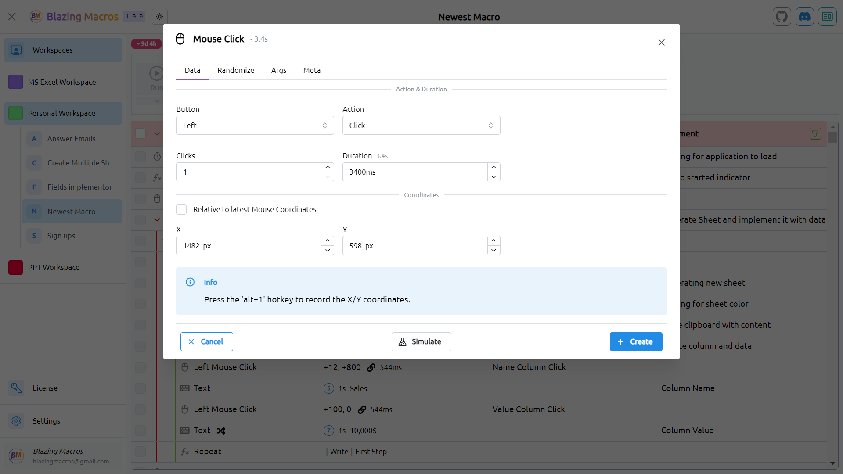Click the theme toggle sun icon
Image resolution: width=843 pixels, height=474 pixels.
(159, 16)
